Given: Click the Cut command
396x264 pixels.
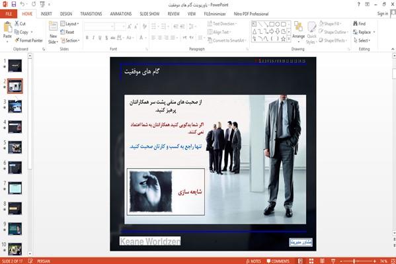Looking at the screenshot, I should [20, 24].
